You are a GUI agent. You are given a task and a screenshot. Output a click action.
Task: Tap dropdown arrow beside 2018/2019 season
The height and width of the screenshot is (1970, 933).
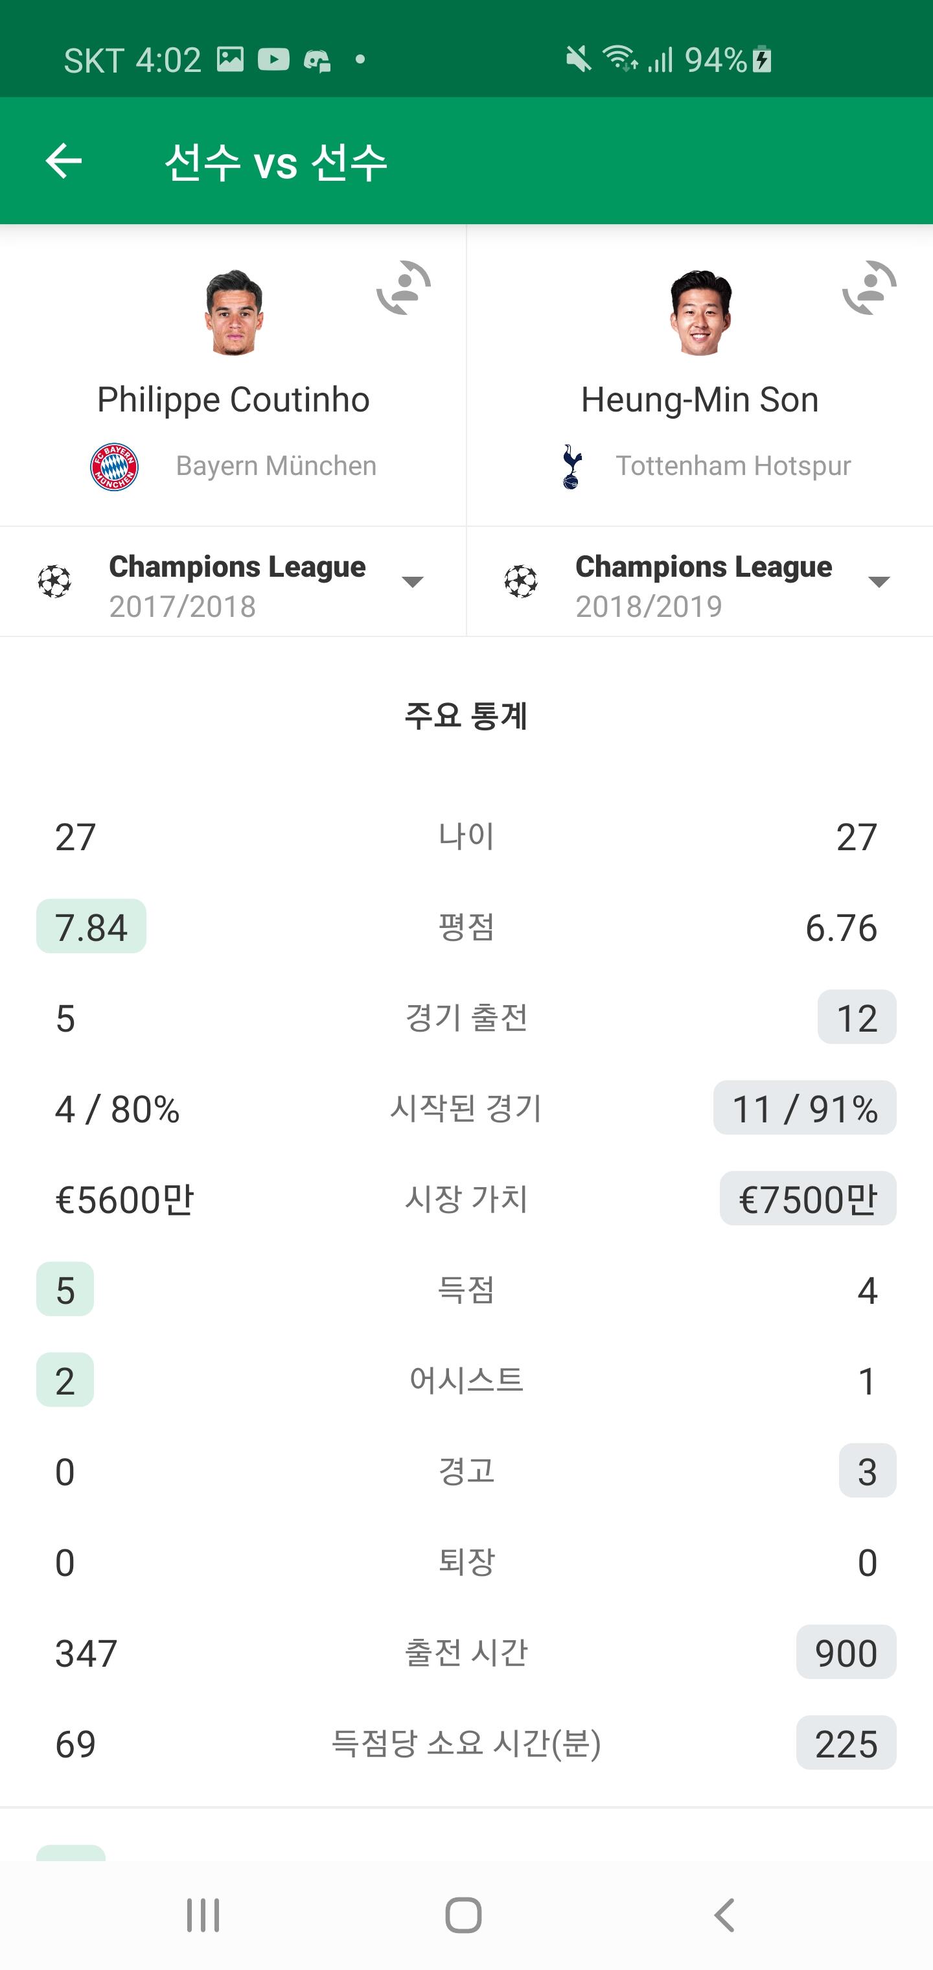point(879,583)
